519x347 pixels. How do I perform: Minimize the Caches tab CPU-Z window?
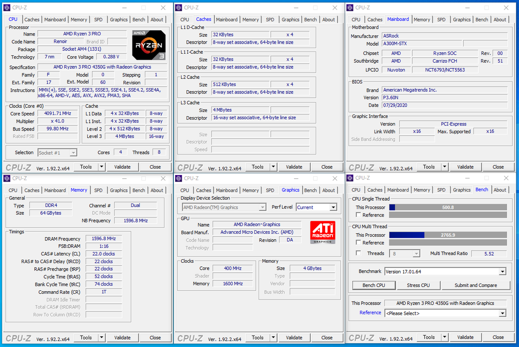point(295,7)
